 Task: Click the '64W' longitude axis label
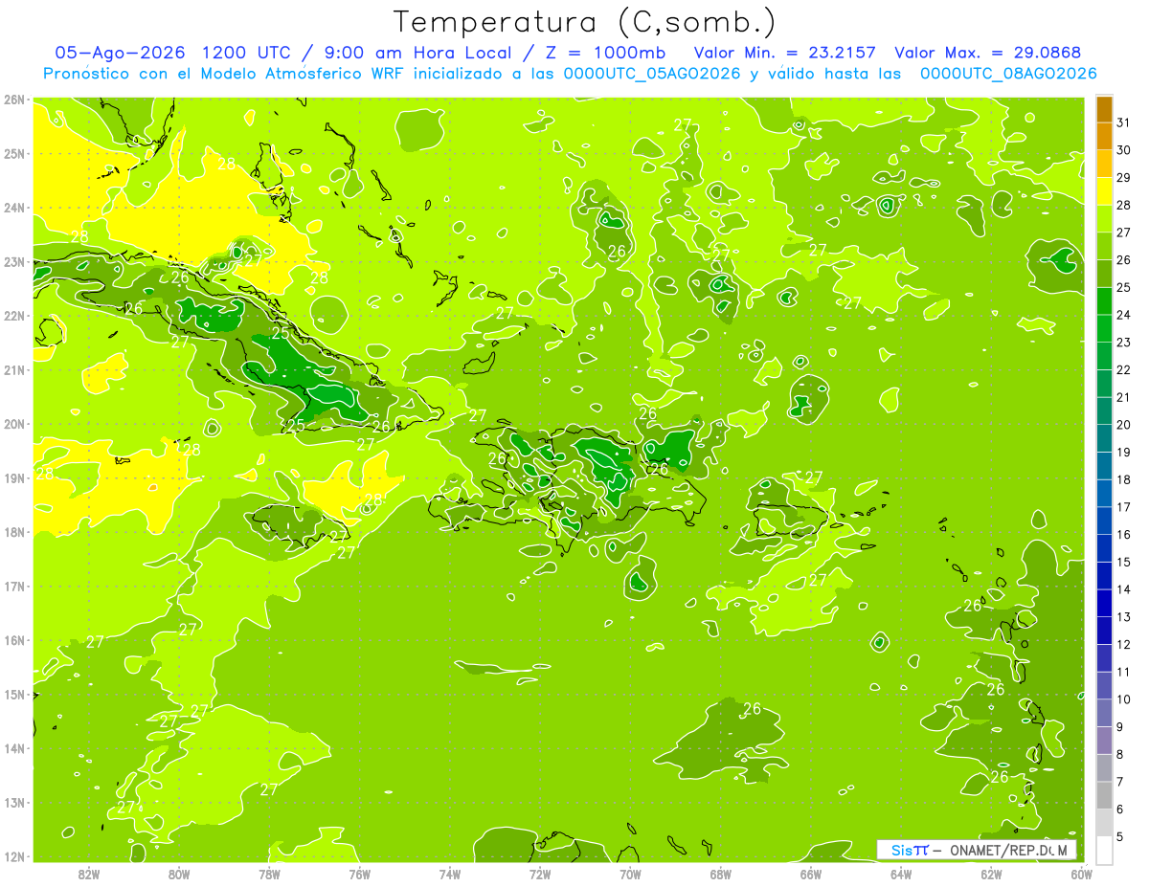pos(901,874)
